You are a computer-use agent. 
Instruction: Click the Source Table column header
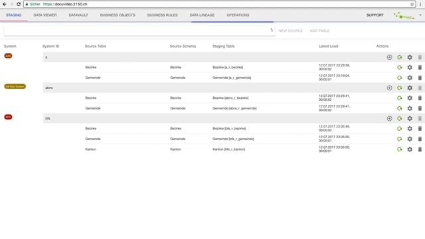point(96,46)
